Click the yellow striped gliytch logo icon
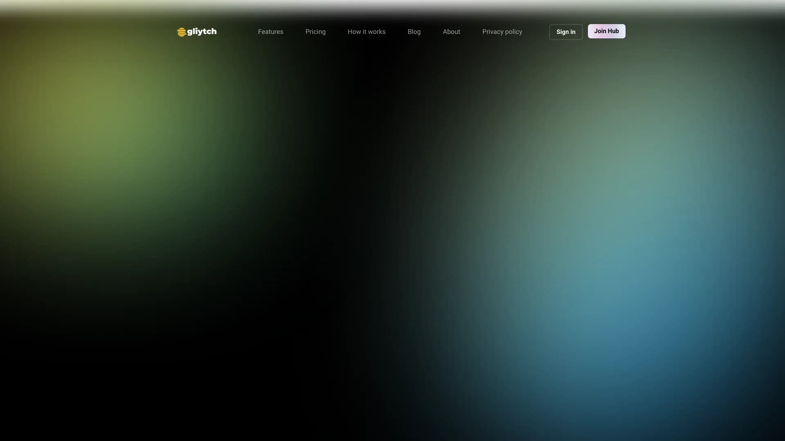The width and height of the screenshot is (785, 441). 182,32
